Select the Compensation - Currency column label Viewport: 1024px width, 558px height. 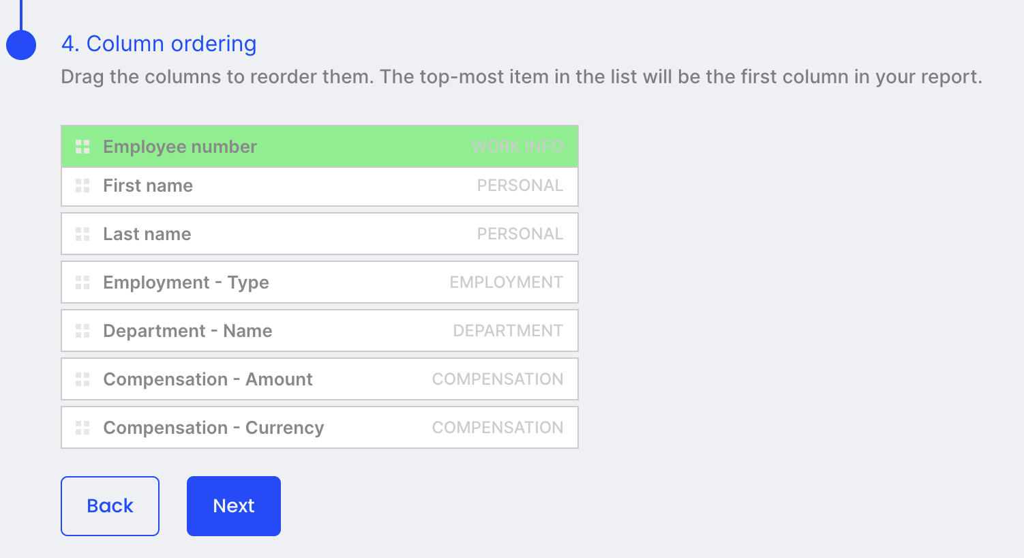tap(213, 428)
